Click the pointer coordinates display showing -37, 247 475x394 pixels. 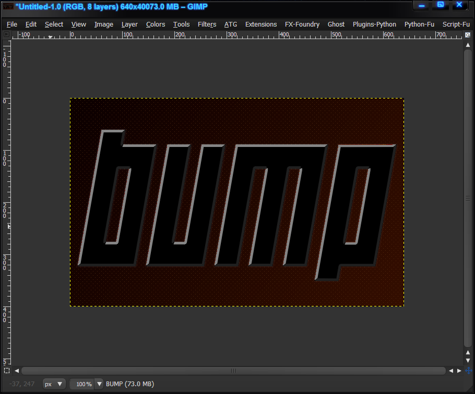tap(21, 384)
